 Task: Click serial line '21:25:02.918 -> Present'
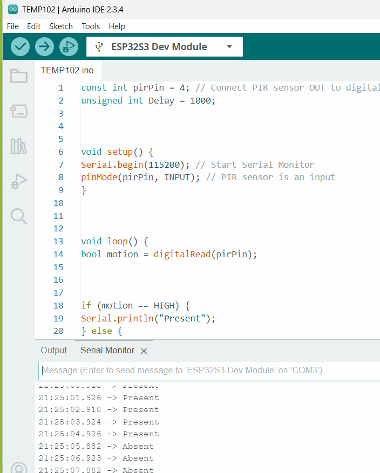pos(99,410)
